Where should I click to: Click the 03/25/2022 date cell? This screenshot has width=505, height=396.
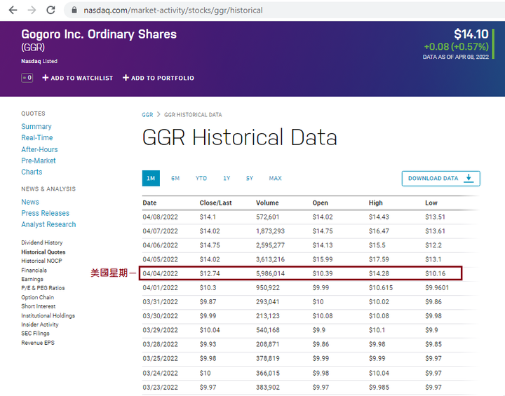[x=161, y=359]
